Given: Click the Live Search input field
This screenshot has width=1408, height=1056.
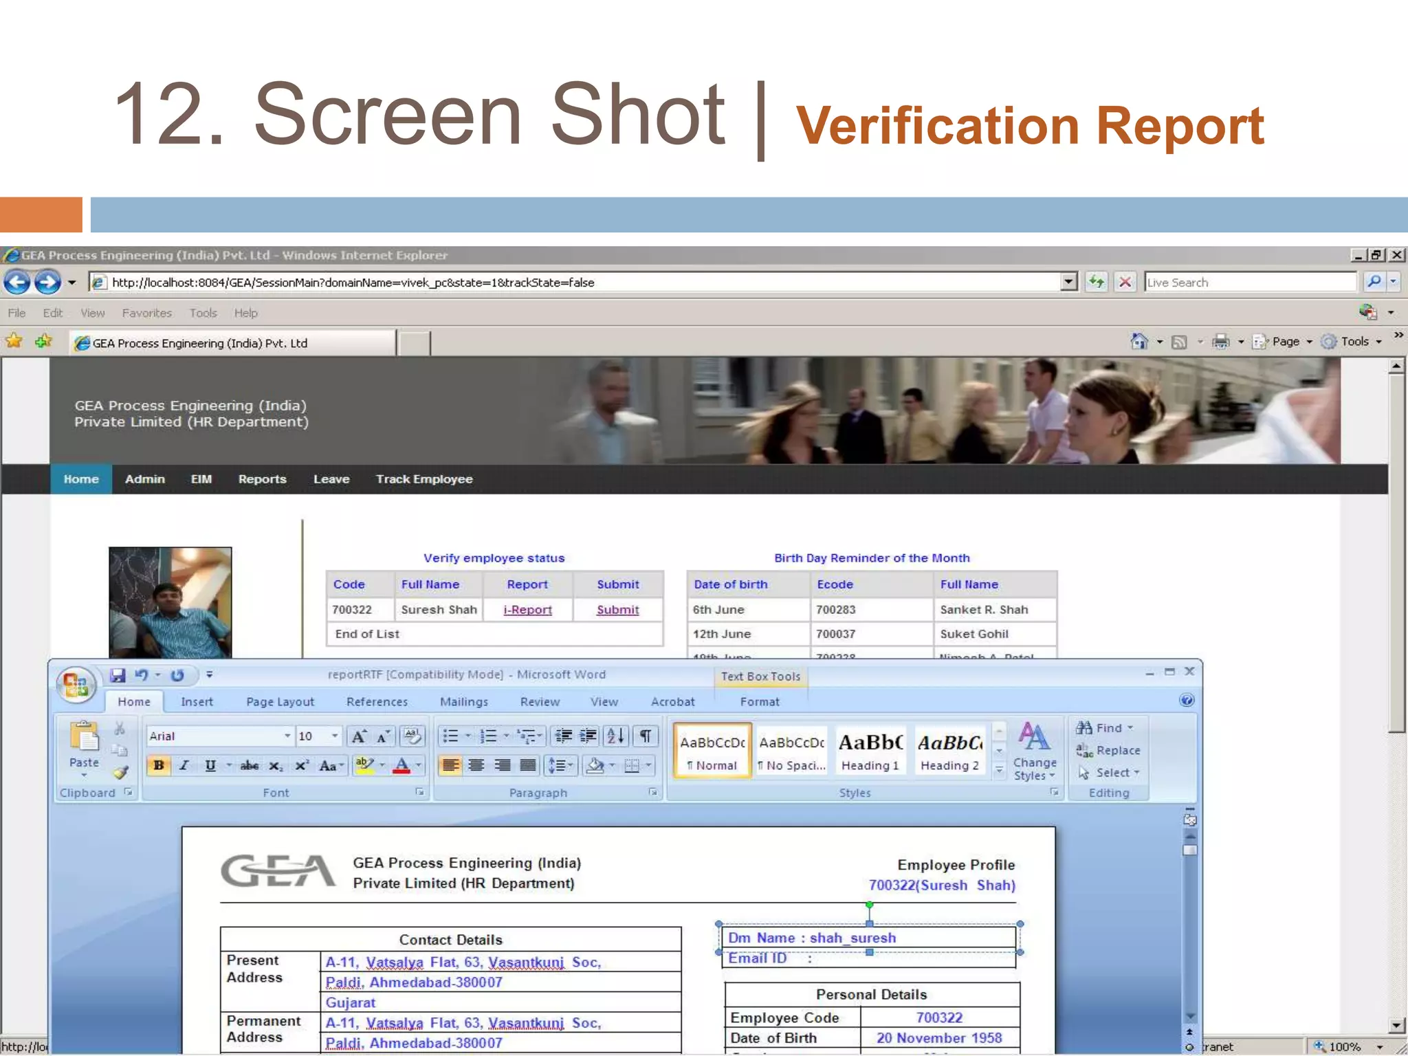Looking at the screenshot, I should (x=1250, y=282).
